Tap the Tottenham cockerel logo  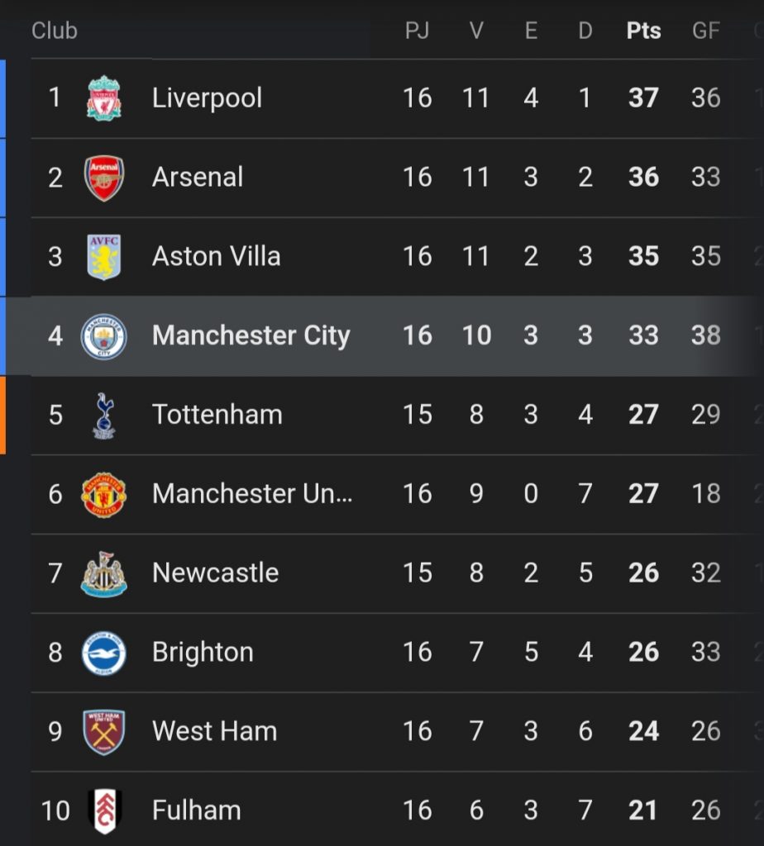pos(103,415)
